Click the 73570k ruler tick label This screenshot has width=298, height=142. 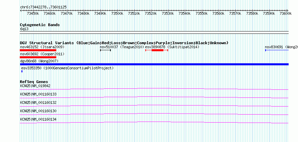coord(235,13)
